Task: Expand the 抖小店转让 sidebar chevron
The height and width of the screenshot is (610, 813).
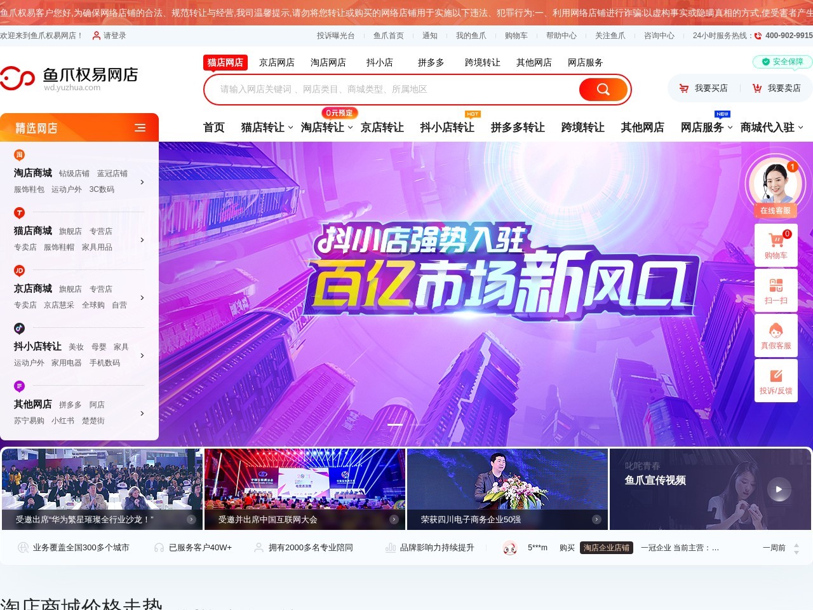Action: 142,356
